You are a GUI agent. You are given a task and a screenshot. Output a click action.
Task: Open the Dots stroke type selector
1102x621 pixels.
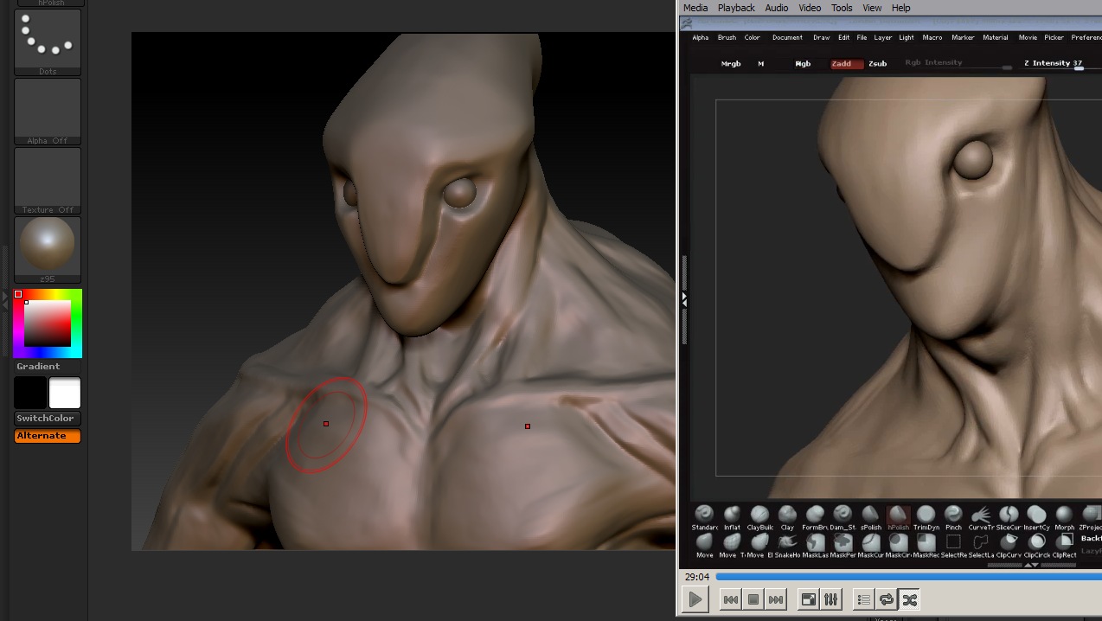point(48,41)
